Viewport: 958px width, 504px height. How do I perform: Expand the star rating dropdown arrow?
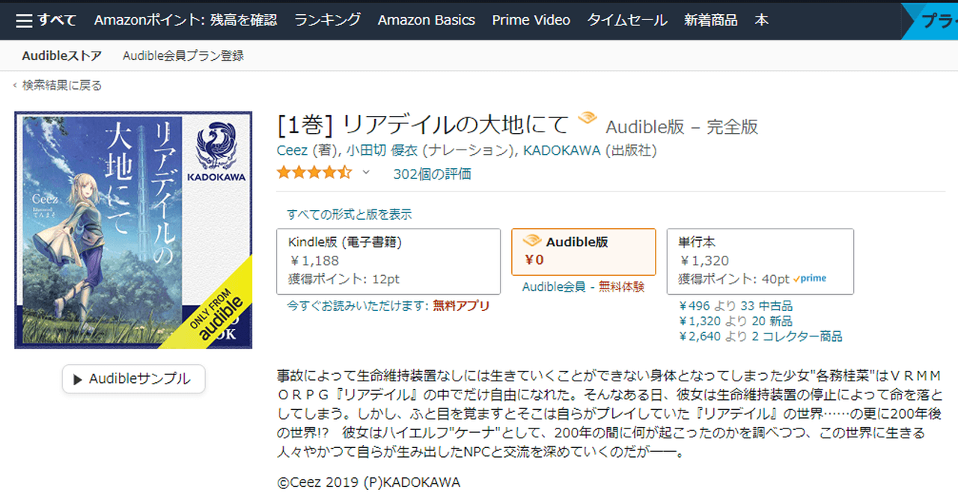(x=366, y=173)
